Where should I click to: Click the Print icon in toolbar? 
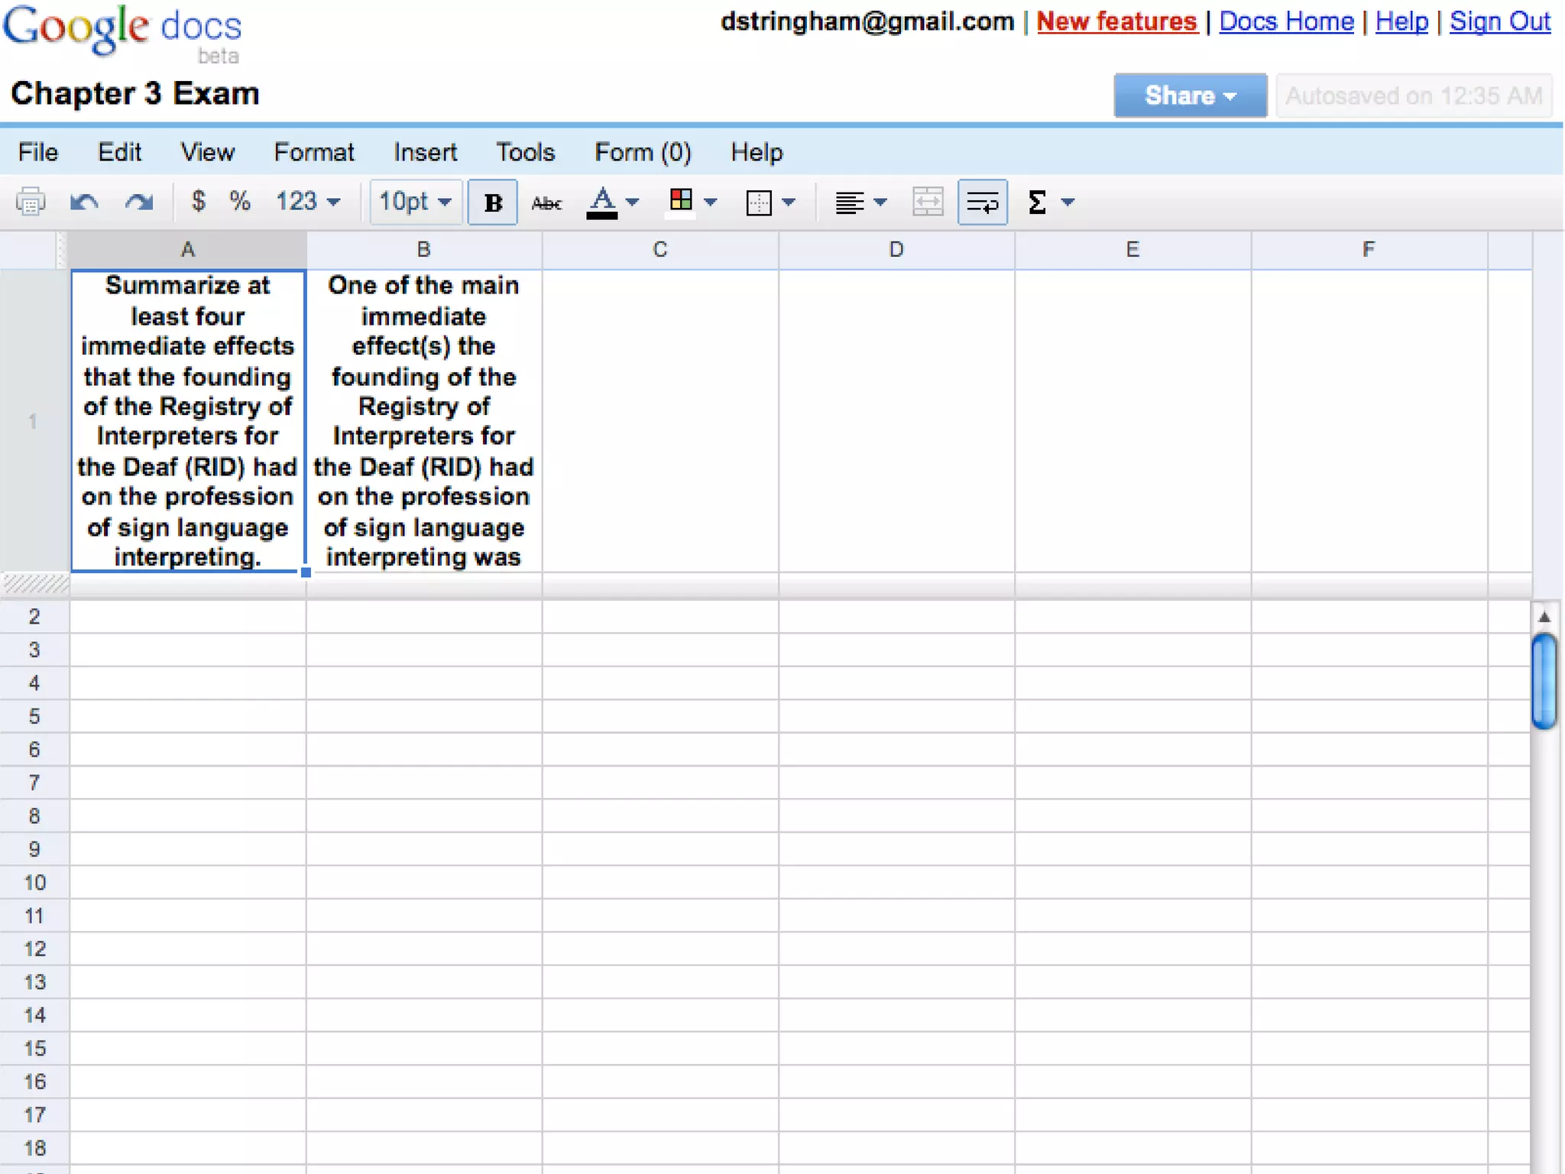click(31, 203)
